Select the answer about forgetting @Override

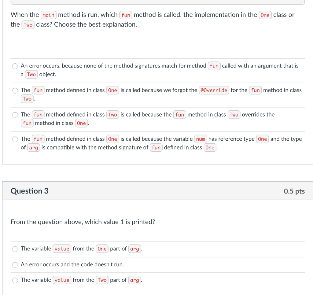tap(15, 90)
